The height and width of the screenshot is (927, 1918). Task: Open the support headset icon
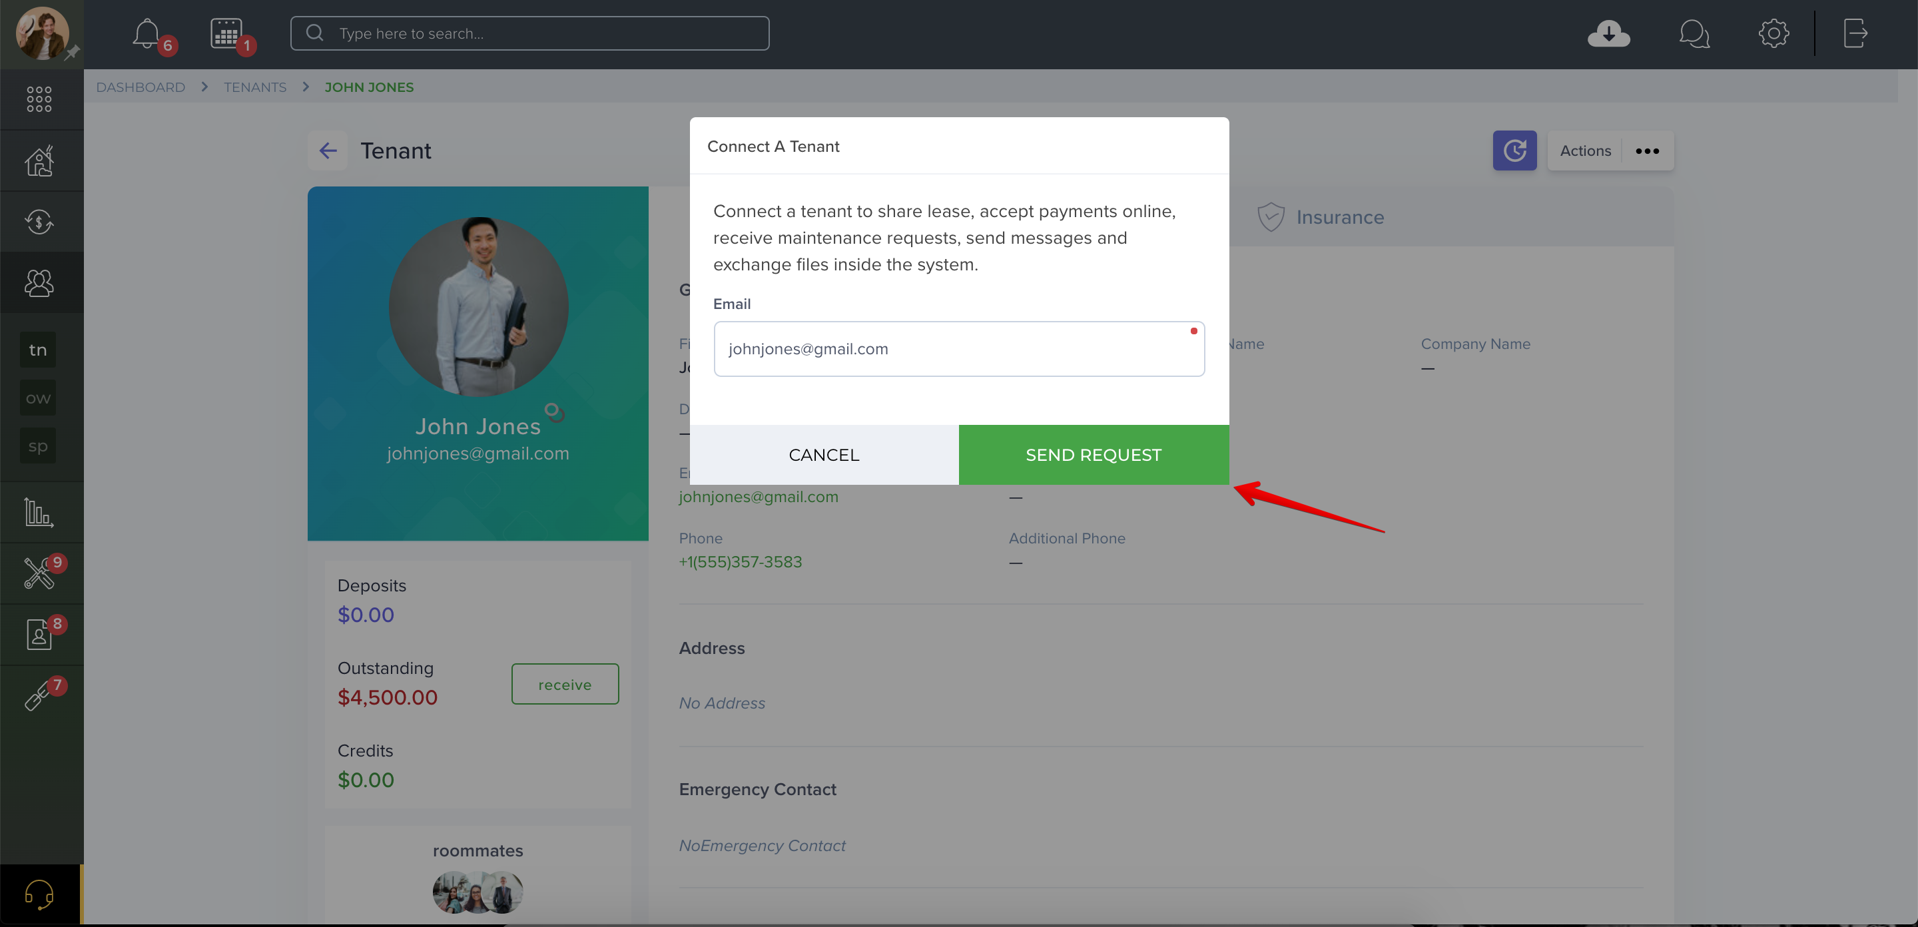39,894
